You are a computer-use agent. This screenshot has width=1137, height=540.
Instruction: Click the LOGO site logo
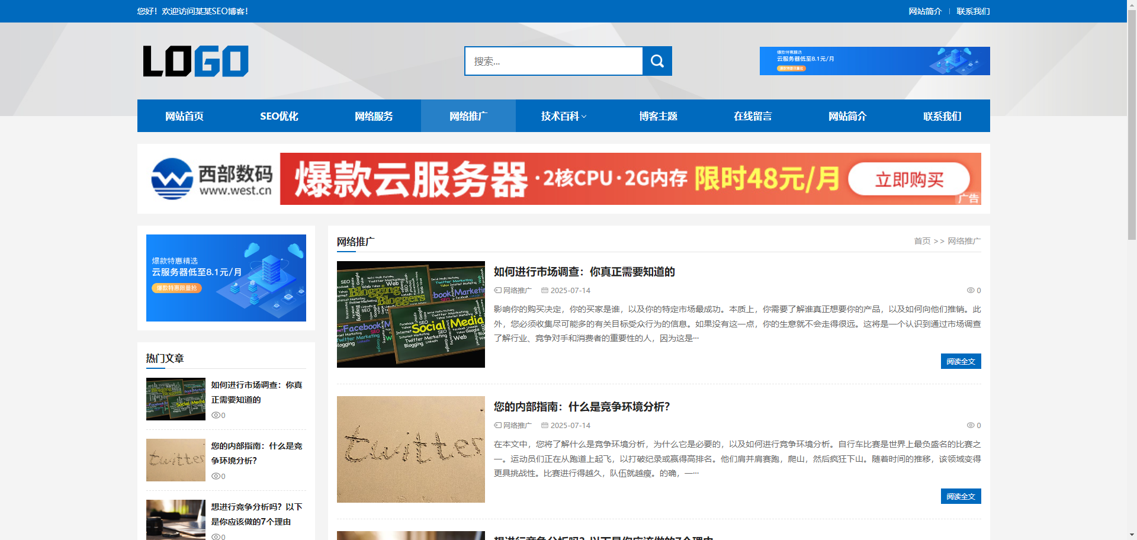[x=196, y=61]
